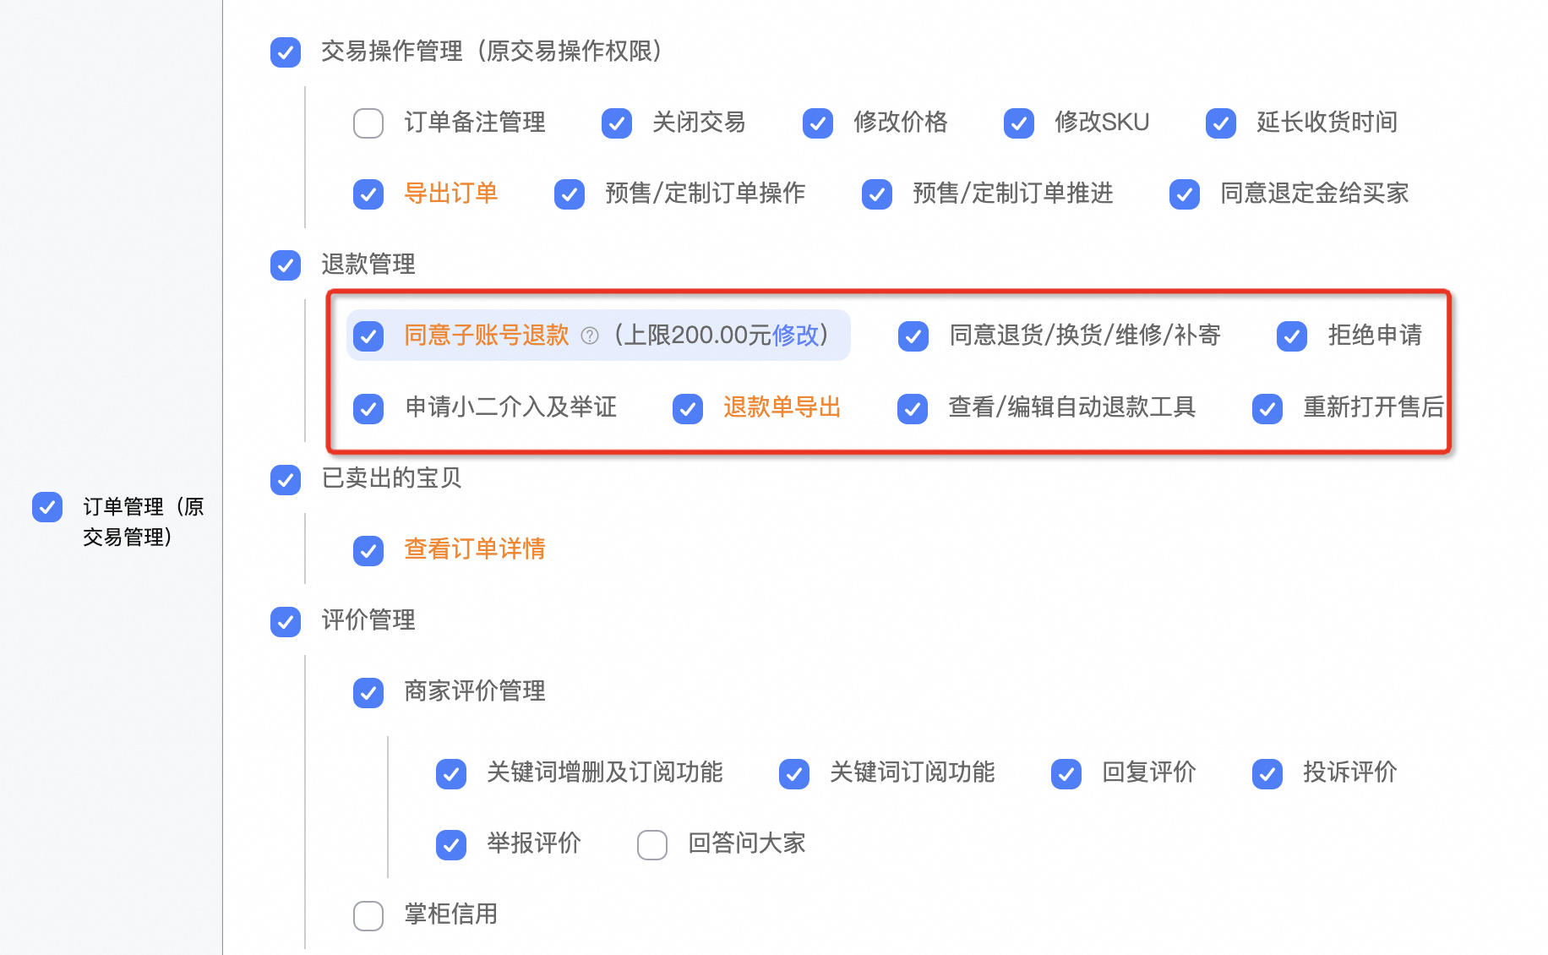
Task: Uncheck 拒绝申请 permission
Action: click(1292, 336)
